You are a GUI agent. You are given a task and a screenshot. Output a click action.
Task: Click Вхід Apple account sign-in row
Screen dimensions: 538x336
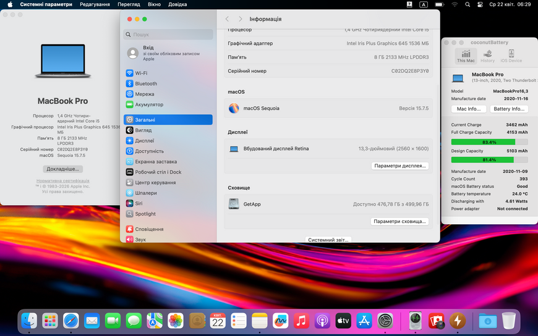[x=168, y=53]
